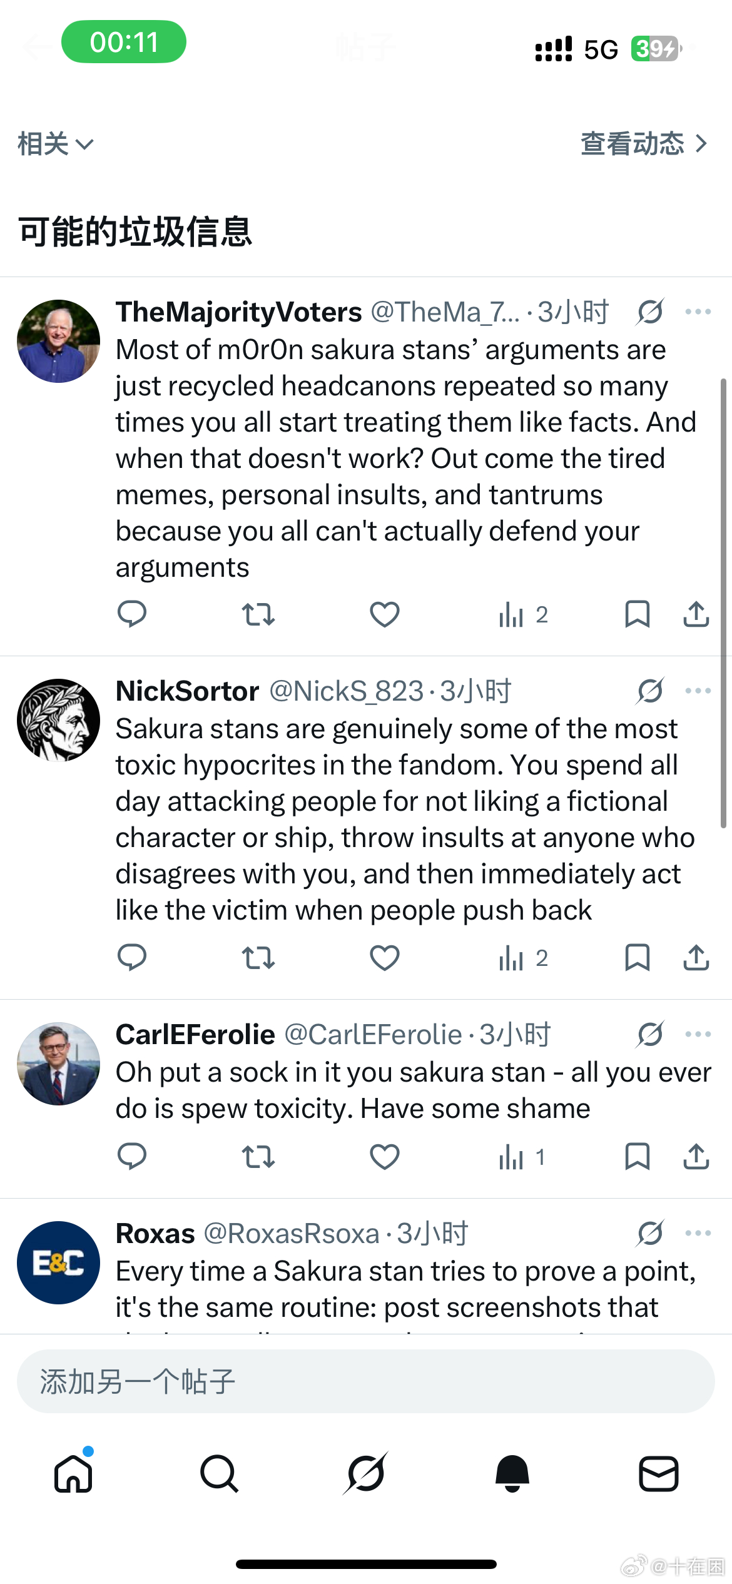The height and width of the screenshot is (1584, 732).
Task: Share NickSortor's post
Action: 696,957
